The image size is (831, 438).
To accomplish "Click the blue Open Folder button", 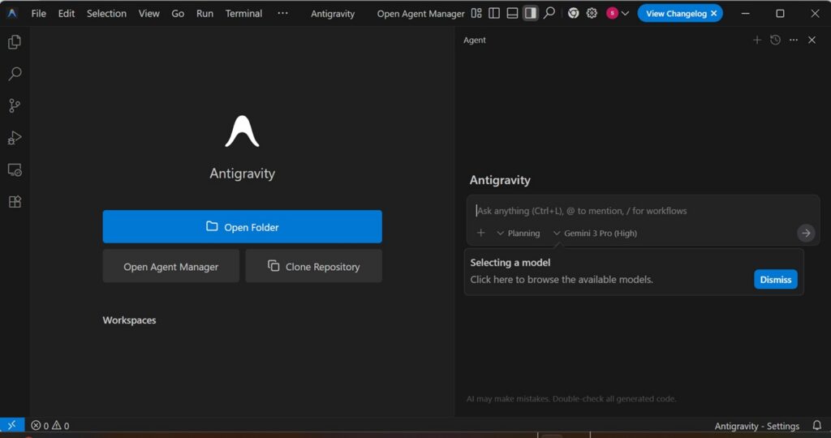I will [242, 226].
